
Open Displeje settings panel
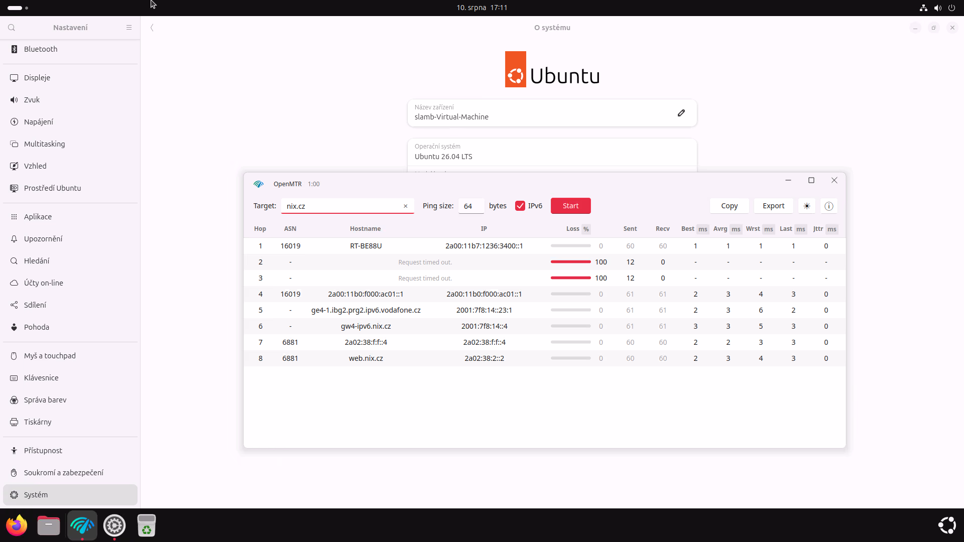tap(70, 78)
